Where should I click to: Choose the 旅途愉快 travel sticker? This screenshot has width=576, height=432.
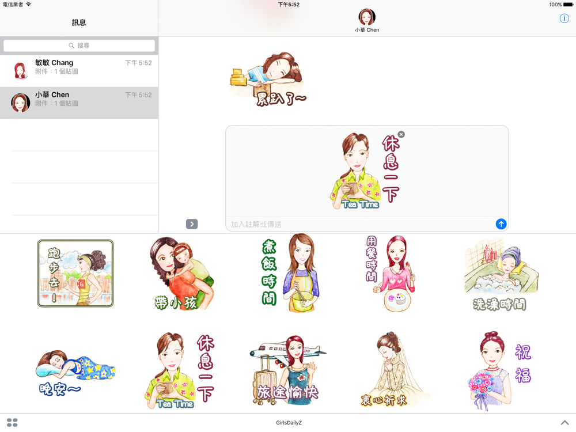coord(287,370)
